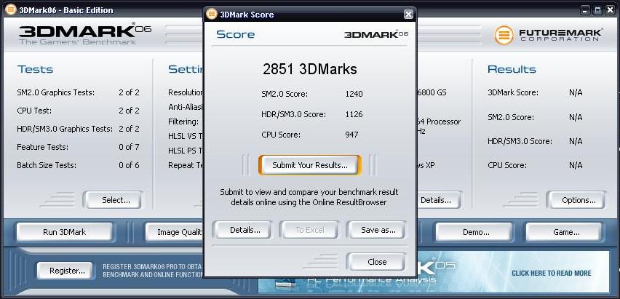Click the 3DMark Score N/A in Results
Viewport: 620px width, 299px height.
tap(576, 92)
